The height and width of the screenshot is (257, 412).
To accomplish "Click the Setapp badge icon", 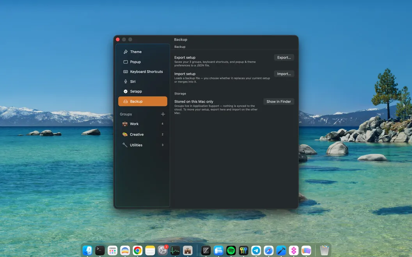I will 126,91.
